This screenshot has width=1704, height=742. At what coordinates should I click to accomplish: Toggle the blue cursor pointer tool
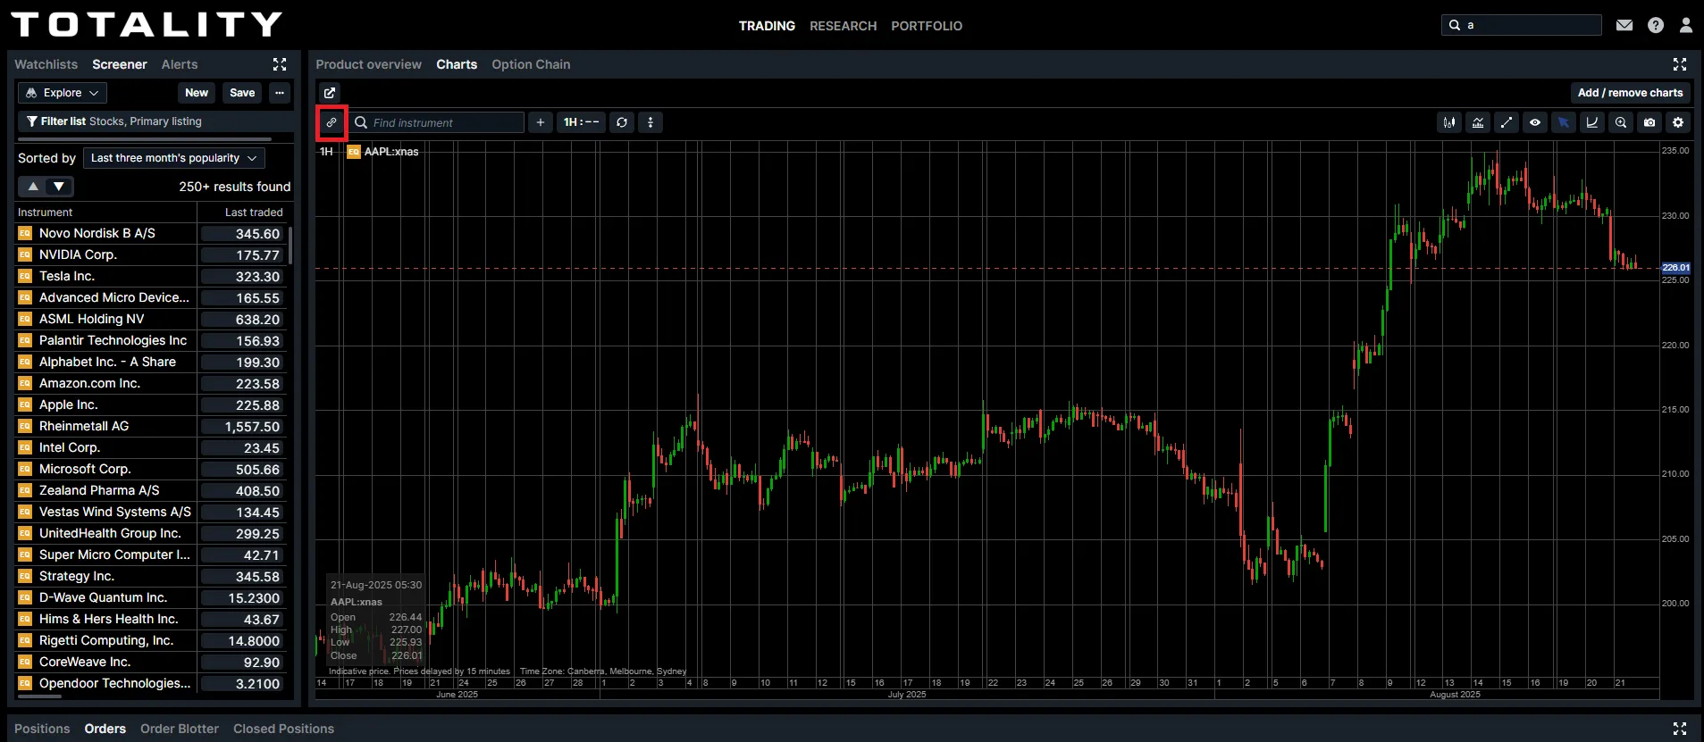pyautogui.click(x=1564, y=122)
